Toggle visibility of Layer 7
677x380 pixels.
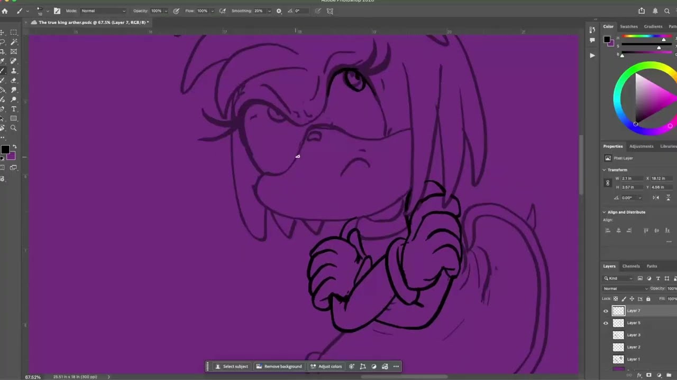[606, 311]
